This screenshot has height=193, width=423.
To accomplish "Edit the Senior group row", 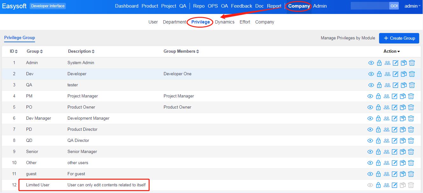I will 395,152.
